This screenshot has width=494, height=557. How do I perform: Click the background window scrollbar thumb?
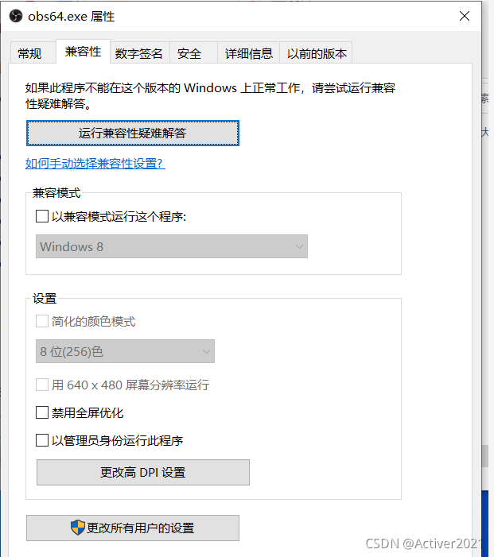[x=484, y=456]
